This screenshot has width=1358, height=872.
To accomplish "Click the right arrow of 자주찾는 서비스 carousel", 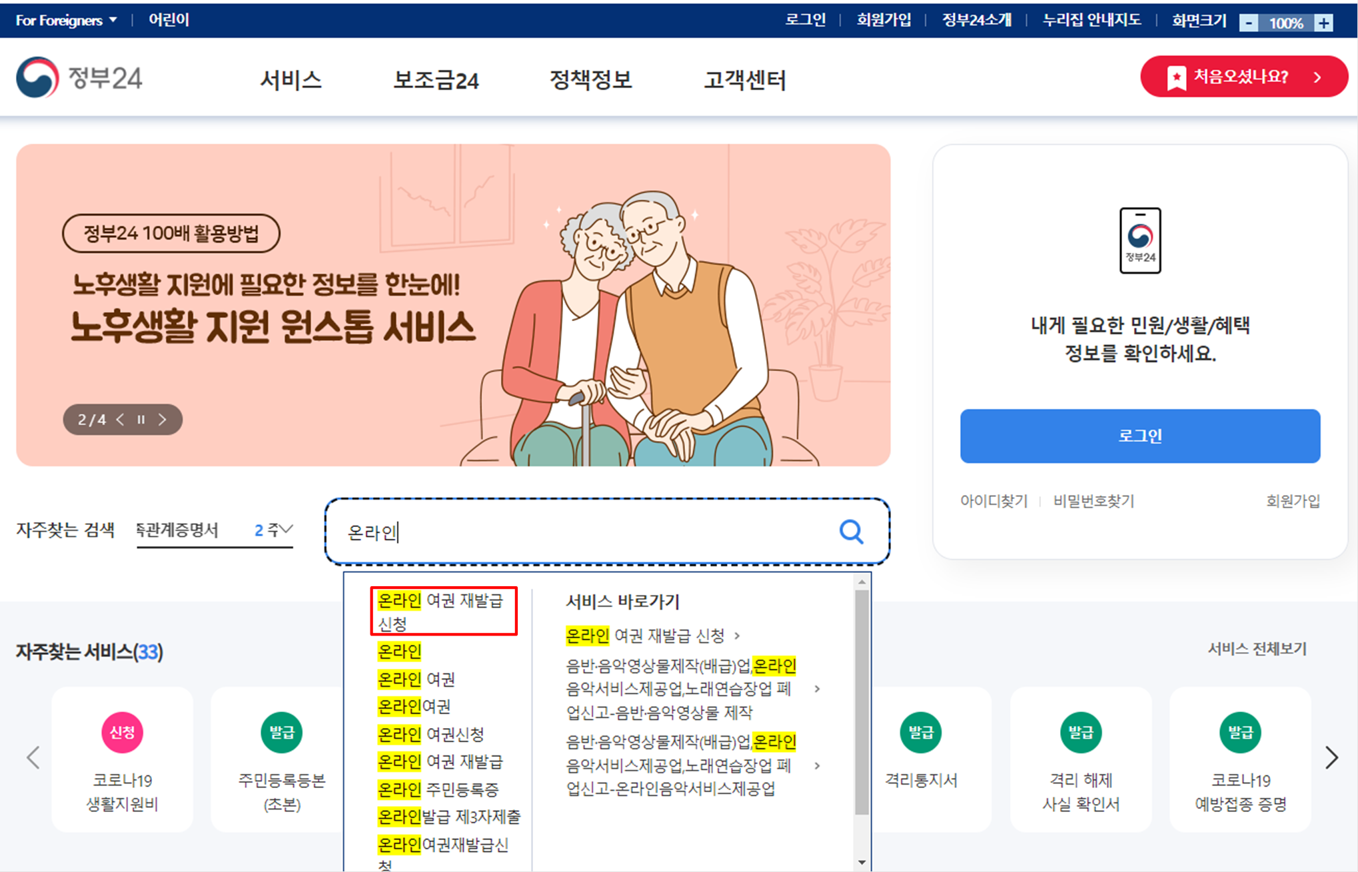I will pyautogui.click(x=1331, y=757).
